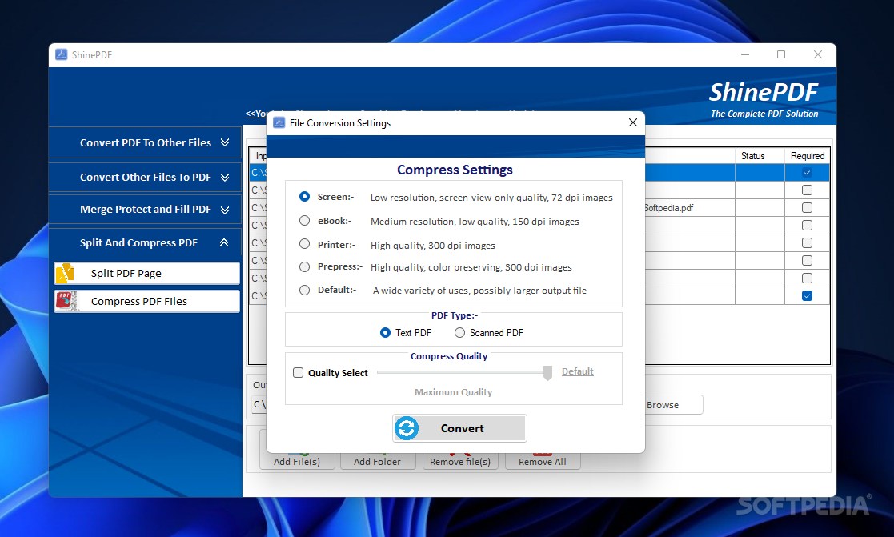Click Convert Other Files To PDF section
The height and width of the screenshot is (537, 894).
coord(146,178)
